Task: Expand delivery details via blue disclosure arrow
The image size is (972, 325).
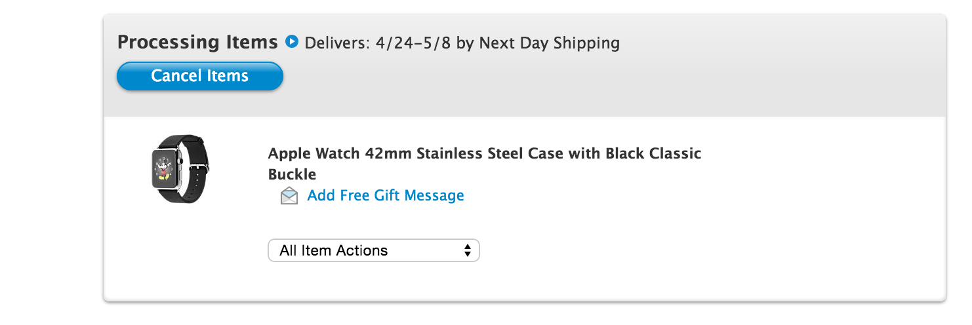Action: (292, 42)
